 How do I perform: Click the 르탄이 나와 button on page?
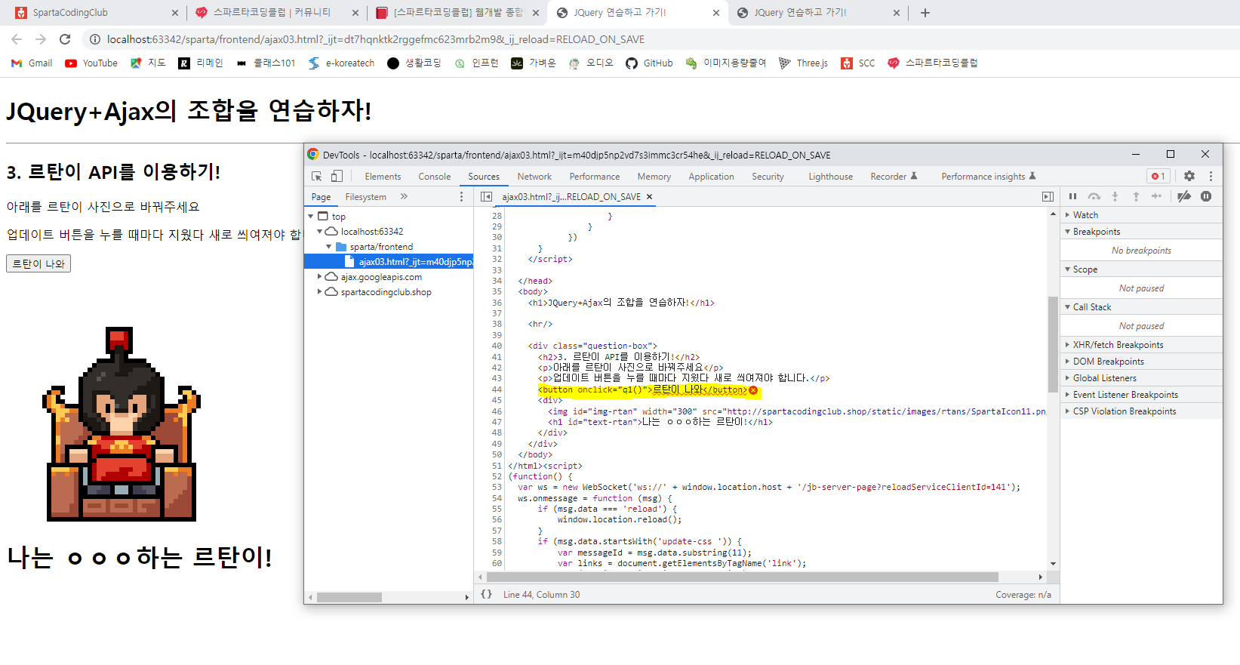(x=38, y=263)
